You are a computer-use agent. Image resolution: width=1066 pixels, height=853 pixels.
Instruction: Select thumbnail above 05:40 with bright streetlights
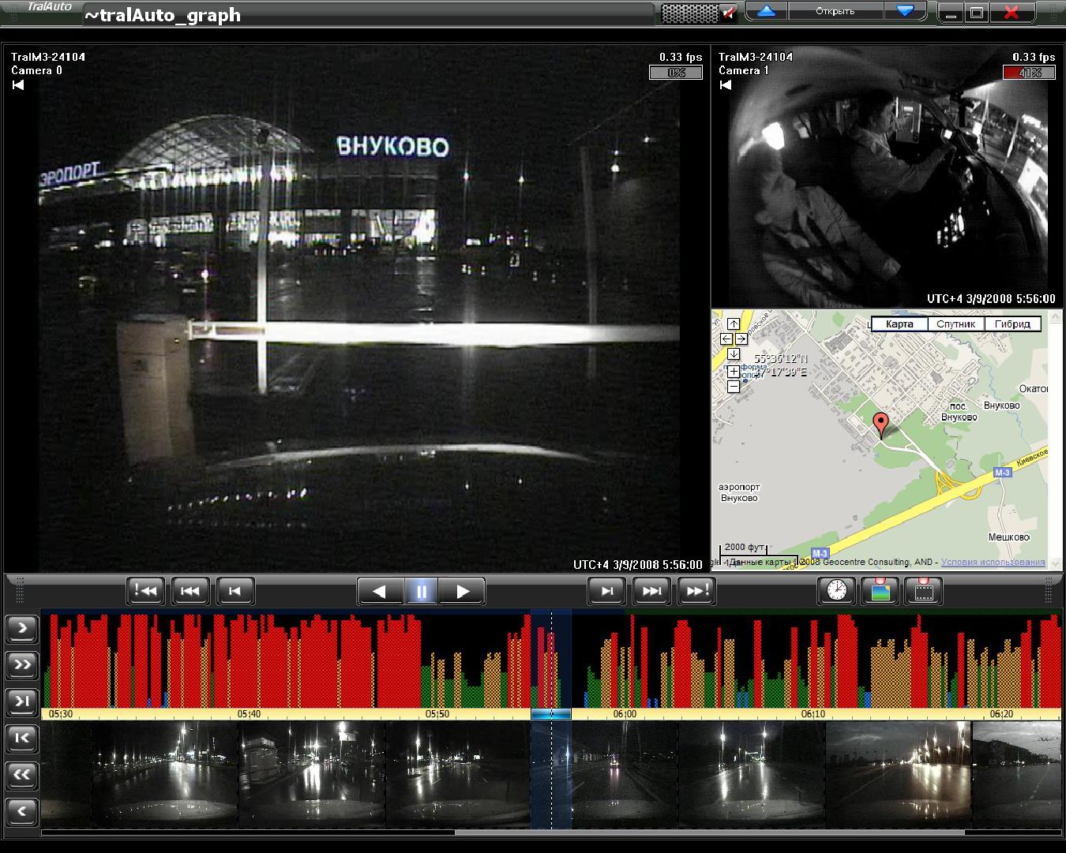(x=312, y=774)
